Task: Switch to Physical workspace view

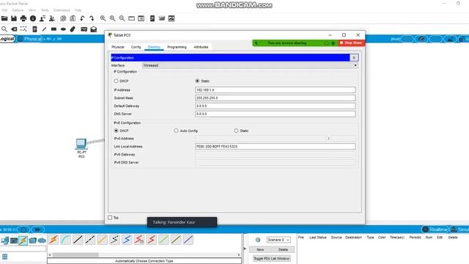Action: [29, 39]
